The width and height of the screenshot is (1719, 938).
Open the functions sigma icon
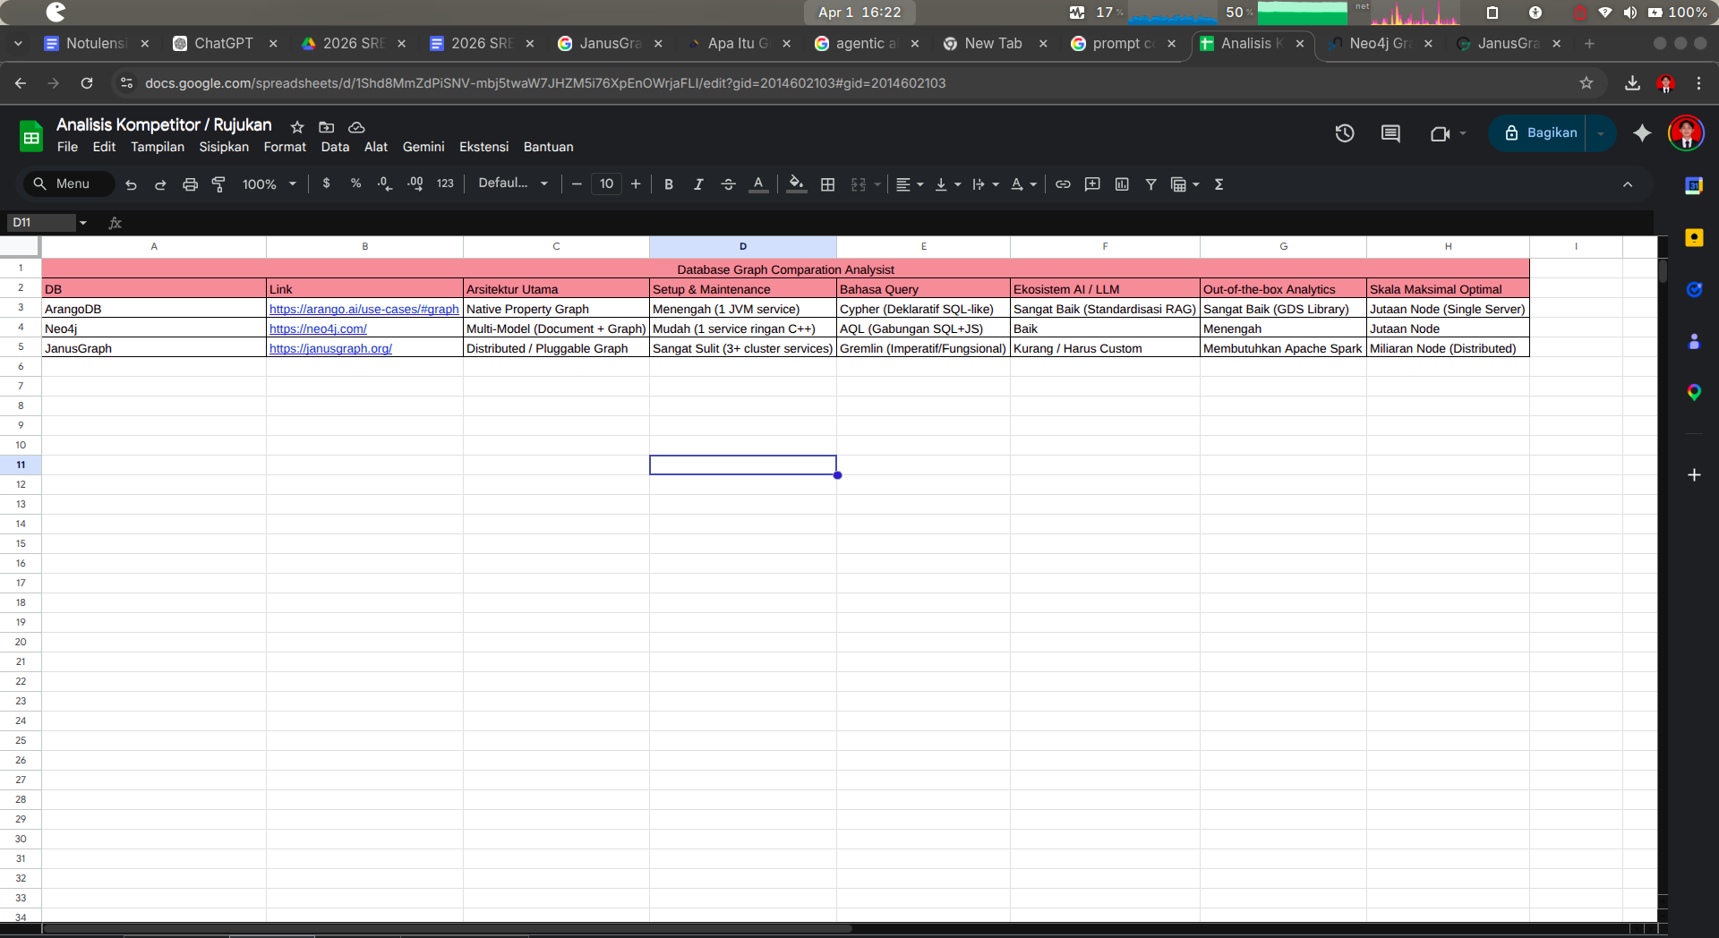1219,184
